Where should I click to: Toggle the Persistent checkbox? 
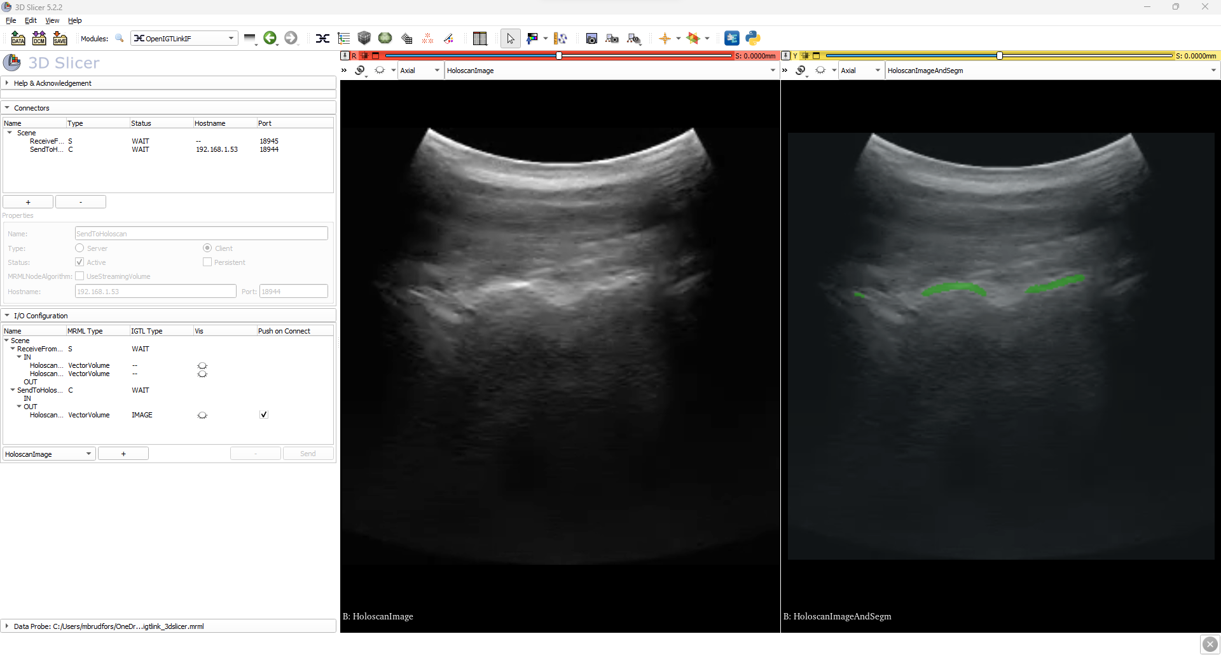207,262
